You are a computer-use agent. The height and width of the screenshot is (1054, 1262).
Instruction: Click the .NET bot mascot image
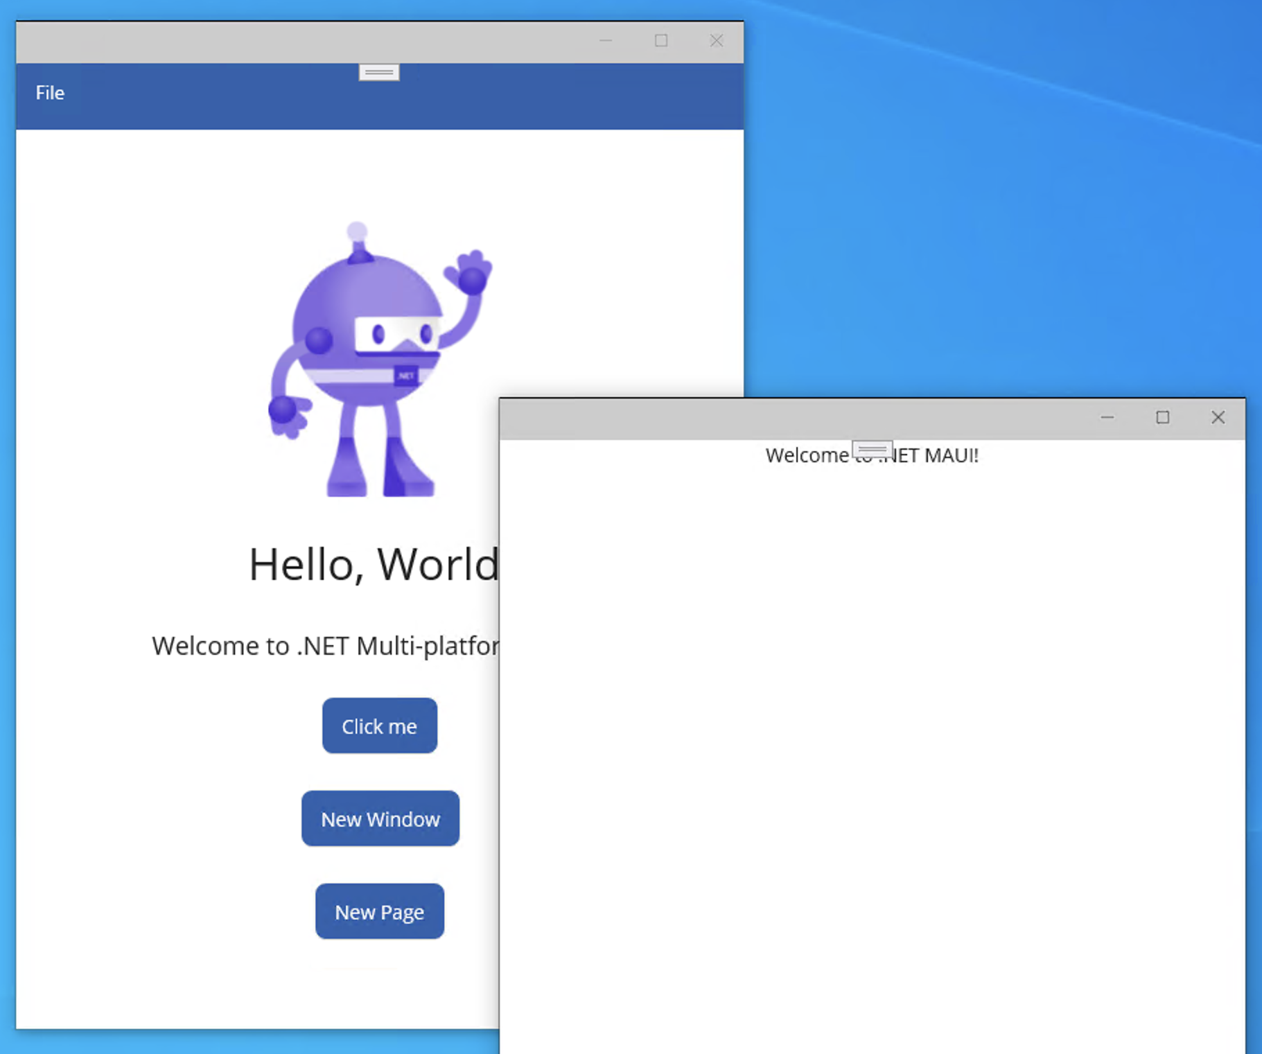(380, 359)
